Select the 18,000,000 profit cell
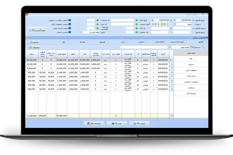 [x=32, y=60]
